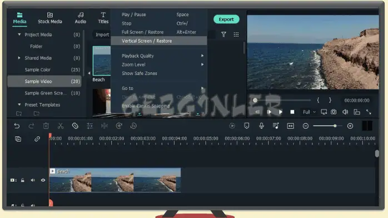Click the picture-in-picture overlay preview icon
This screenshot has height=218, width=388.
click(x=357, y=112)
